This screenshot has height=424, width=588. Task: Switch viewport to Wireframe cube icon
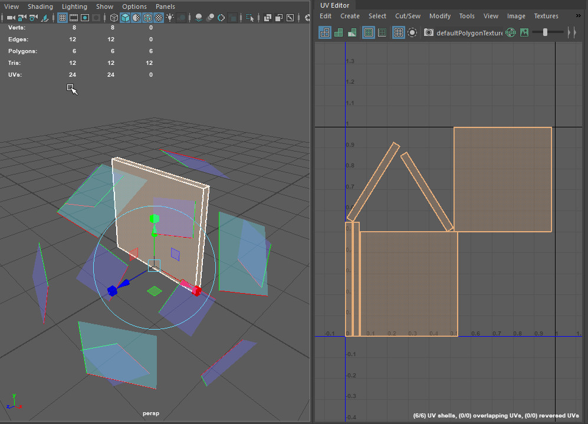pos(114,18)
